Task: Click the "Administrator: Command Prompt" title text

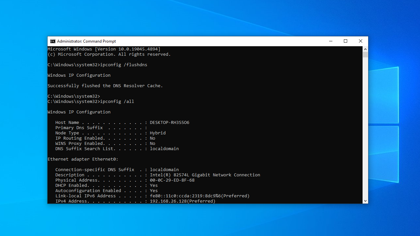Action: click(x=86, y=41)
